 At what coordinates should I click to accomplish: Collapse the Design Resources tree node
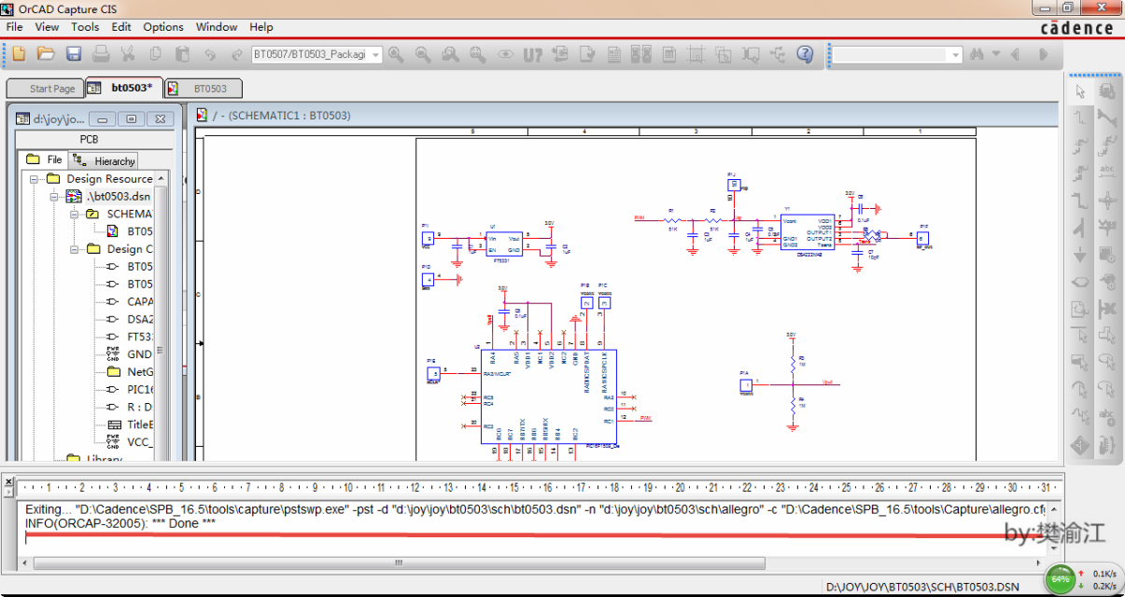34,179
